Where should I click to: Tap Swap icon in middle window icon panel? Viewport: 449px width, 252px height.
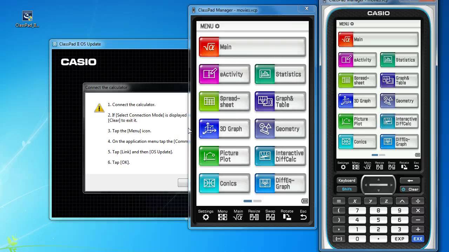270,215
